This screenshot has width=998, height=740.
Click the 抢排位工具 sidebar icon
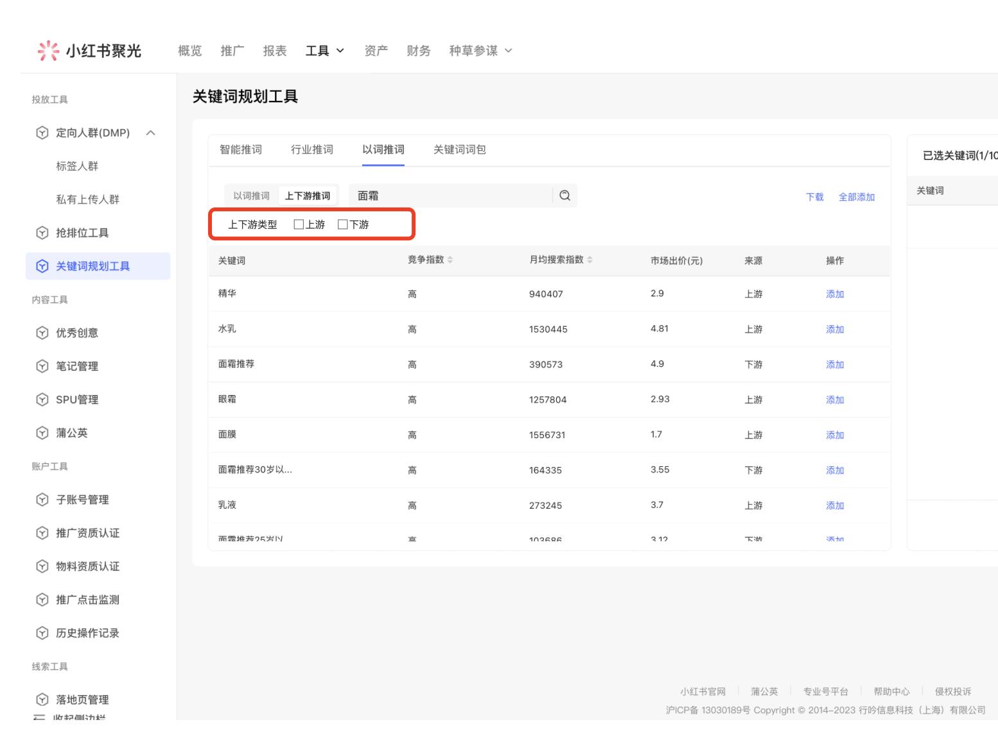pos(42,233)
